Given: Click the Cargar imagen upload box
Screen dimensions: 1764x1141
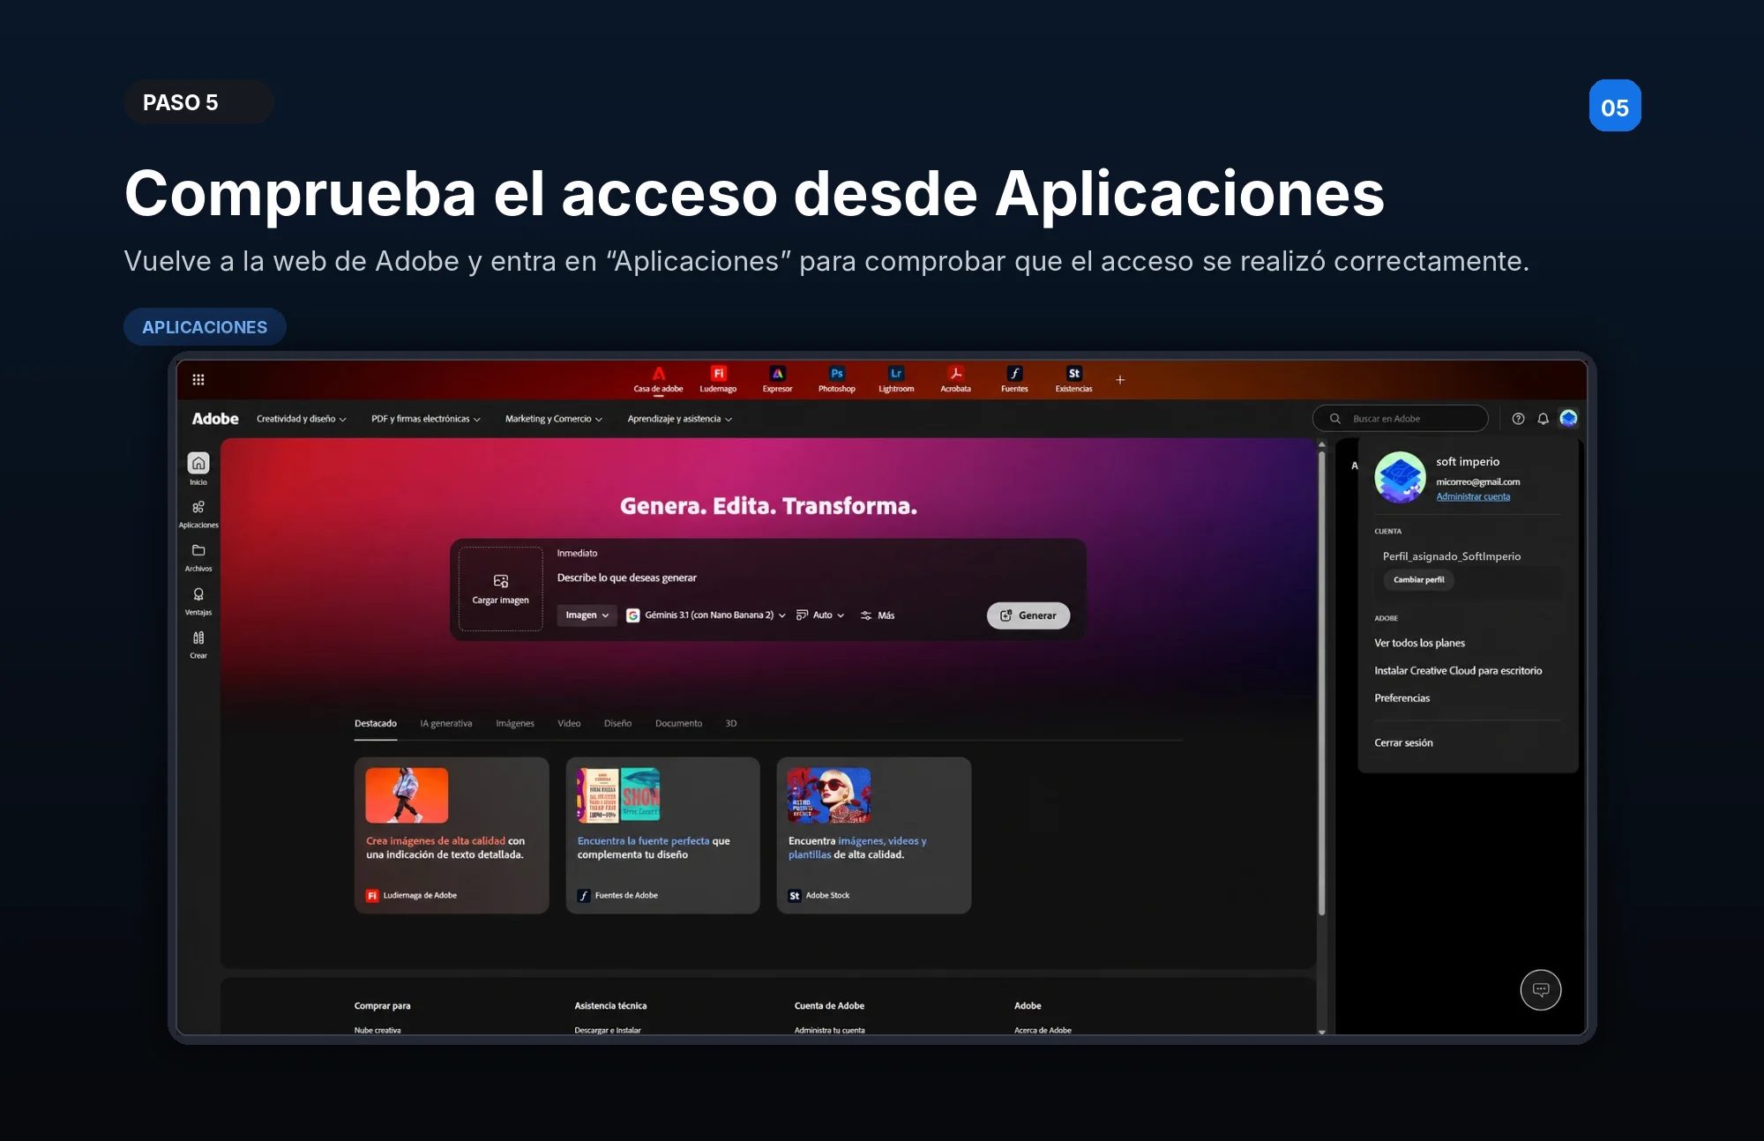Looking at the screenshot, I should pos(500,588).
